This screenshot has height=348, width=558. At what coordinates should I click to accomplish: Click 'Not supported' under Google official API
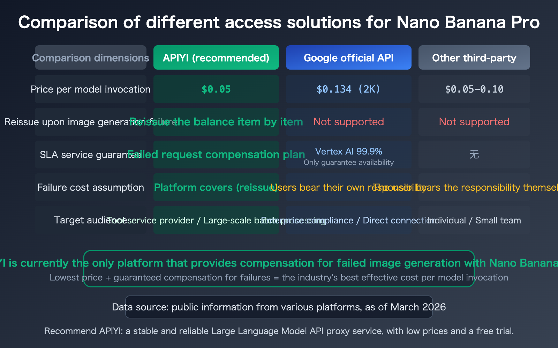pos(348,122)
